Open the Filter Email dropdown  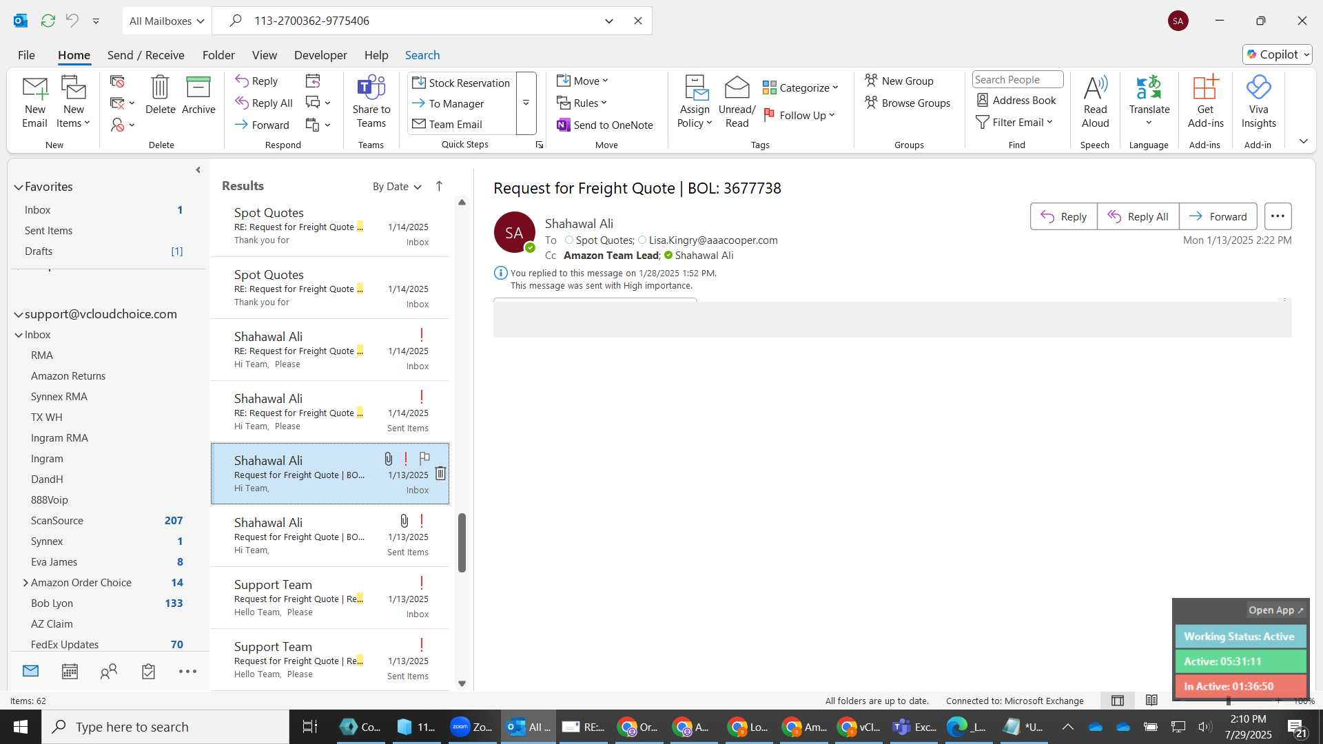pos(1014,122)
